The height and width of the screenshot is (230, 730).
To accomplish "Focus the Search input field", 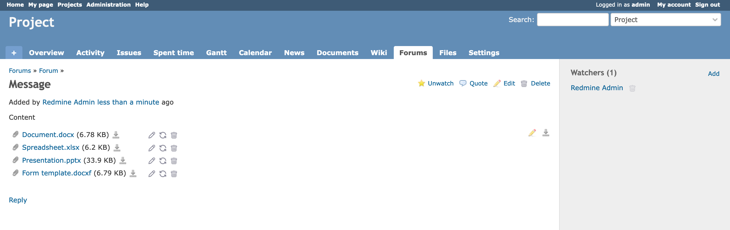I will click(573, 20).
